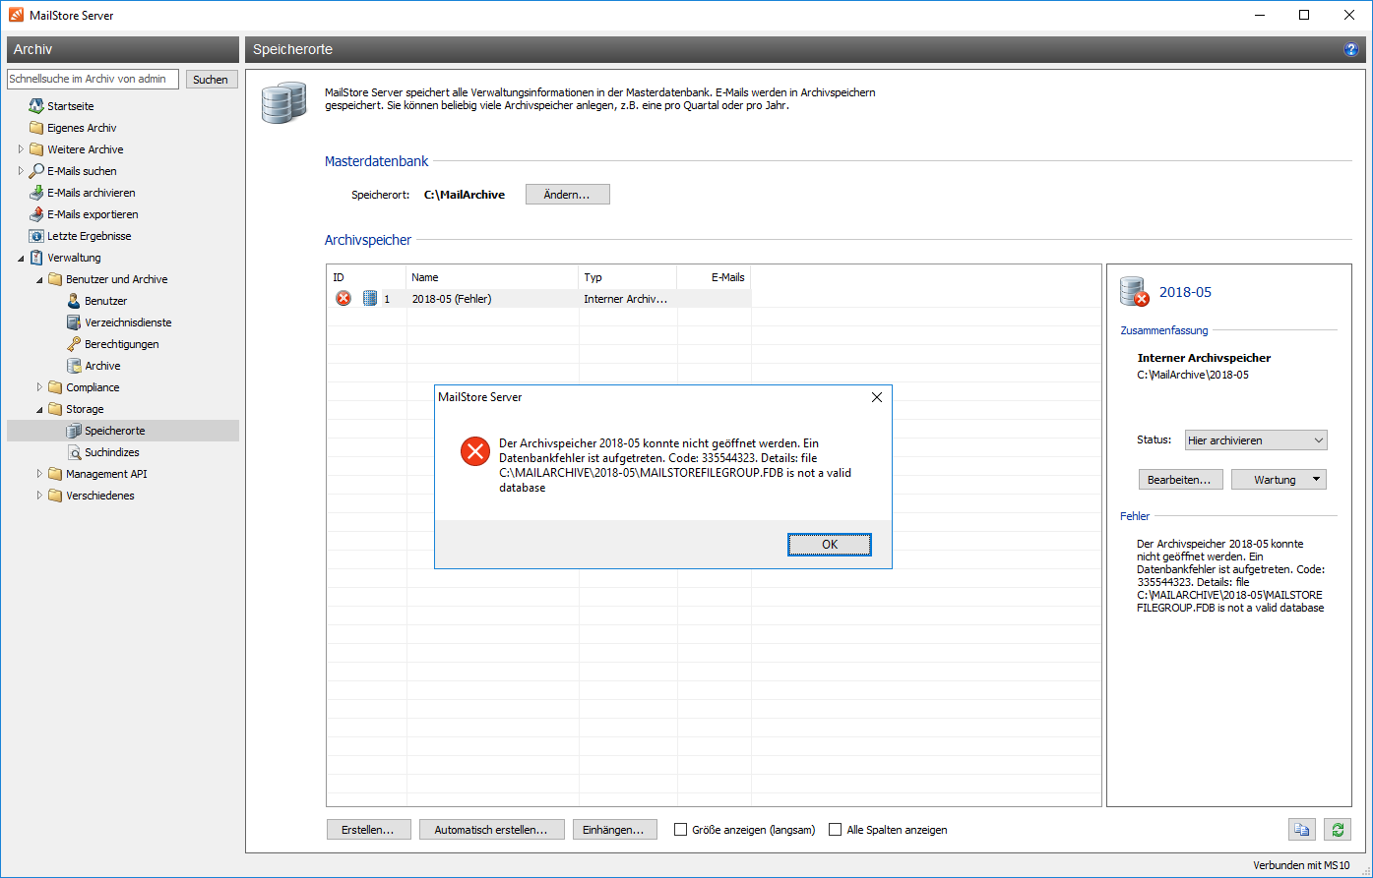Click the red error icon in the dialog
Image resolution: width=1373 pixels, height=878 pixels.
point(475,451)
